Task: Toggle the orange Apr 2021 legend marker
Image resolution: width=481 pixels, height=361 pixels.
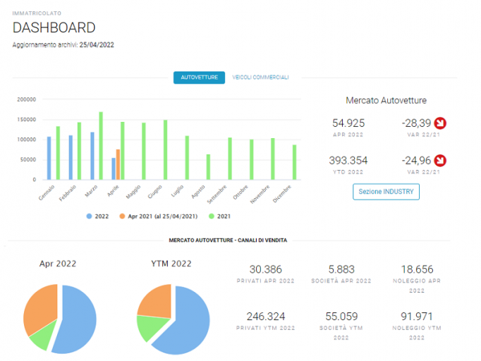Action: point(122,216)
